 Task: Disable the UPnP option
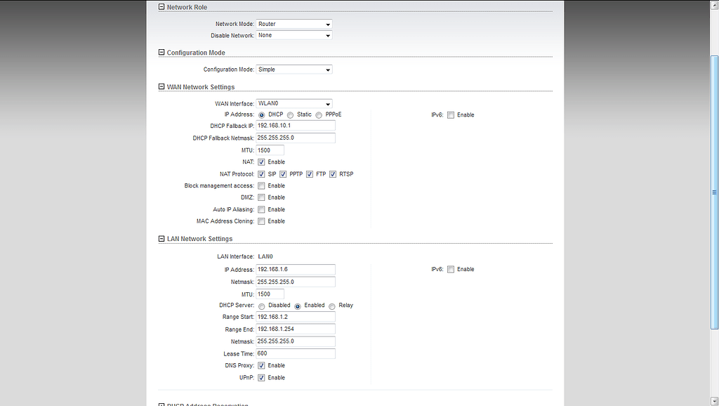pos(260,377)
